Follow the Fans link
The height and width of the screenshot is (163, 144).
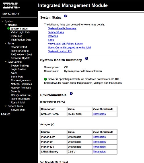[x=51, y=40]
